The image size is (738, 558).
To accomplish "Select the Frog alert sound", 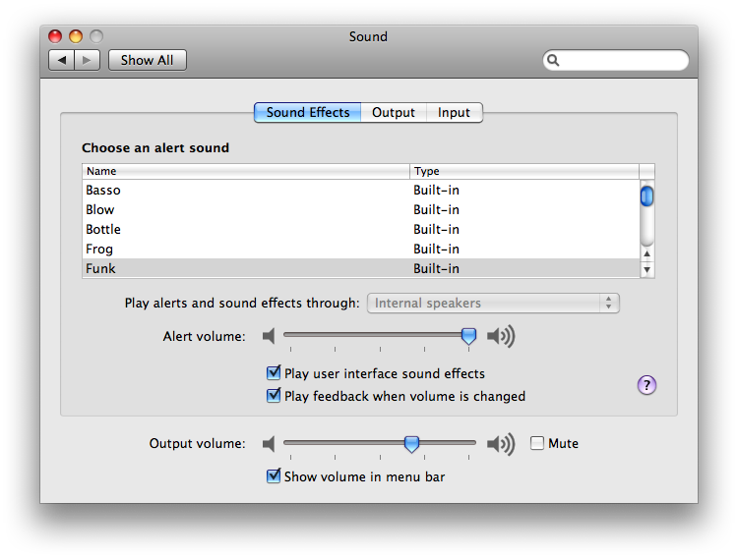I will [361, 249].
